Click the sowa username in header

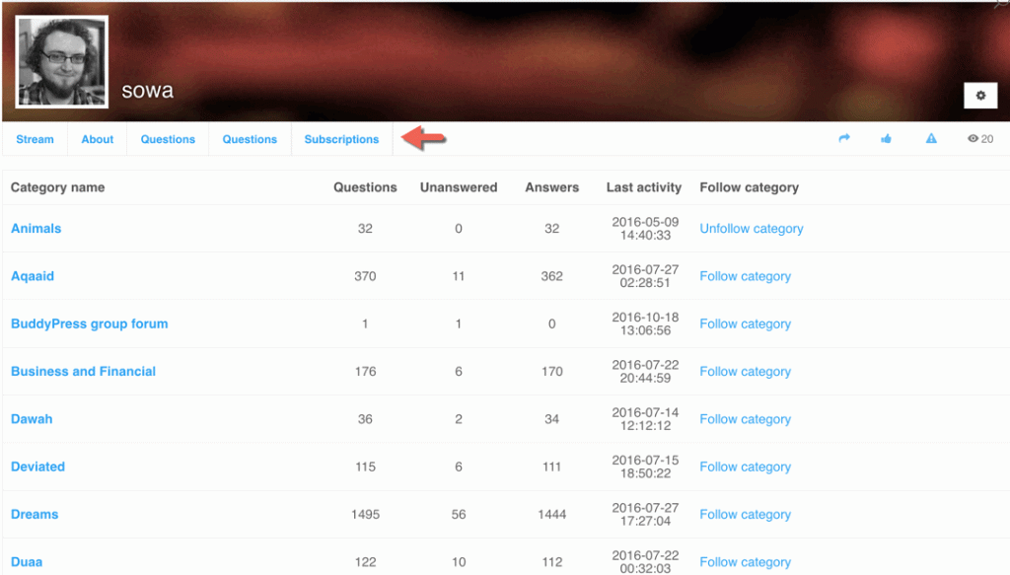click(x=148, y=91)
